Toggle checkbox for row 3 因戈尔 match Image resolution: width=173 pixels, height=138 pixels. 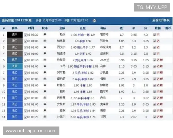pyautogui.click(x=25, y=47)
